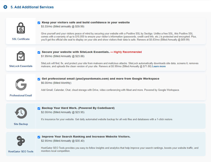Click the SEO Tools insights description paragraph
Viewport: 211px width, 162px height.
pos(120,150)
